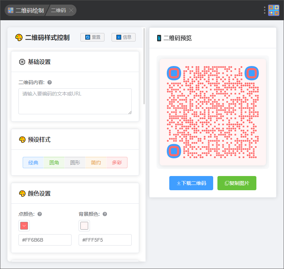The width and height of the screenshot is (284, 269).
Task: Choose the 圆形 preset style
Action: pyautogui.click(x=75, y=163)
